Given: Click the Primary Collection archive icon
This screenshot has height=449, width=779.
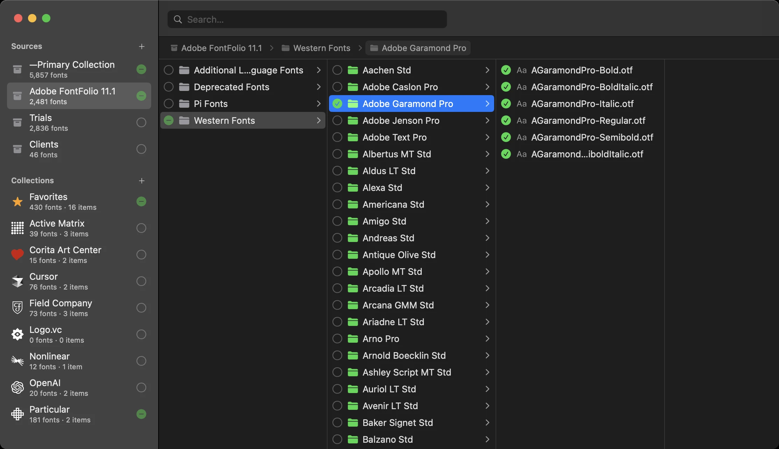Looking at the screenshot, I should coord(17,70).
